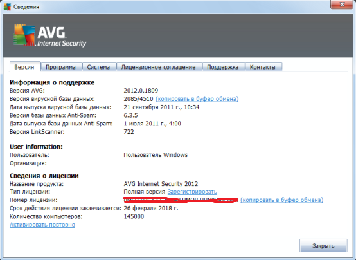Screen dimensions: 356x260
Task: Click the Название продукта: label
Action: 37,184
